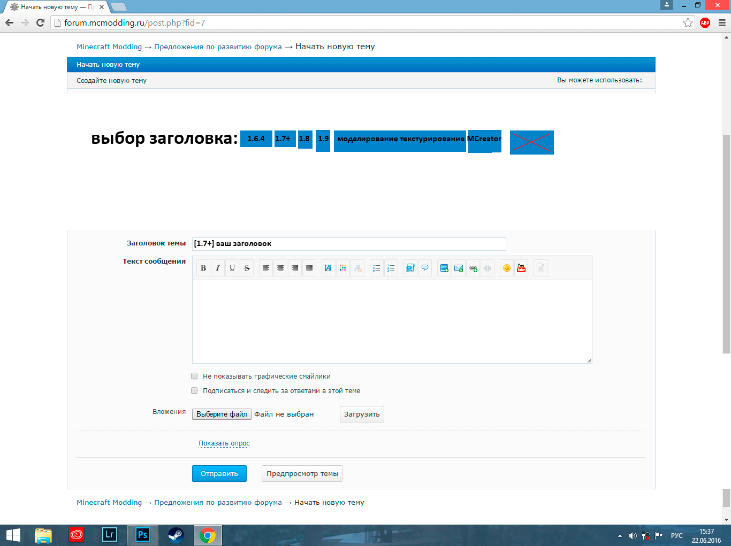This screenshot has width=731, height=546.
Task: Align message text to the left
Action: point(266,268)
